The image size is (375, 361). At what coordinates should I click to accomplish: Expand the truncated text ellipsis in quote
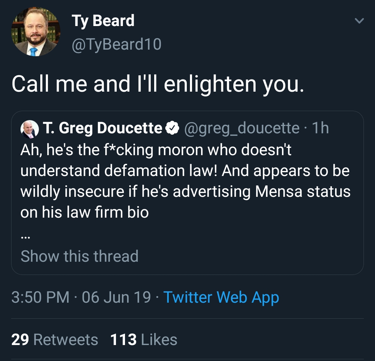coord(25,237)
